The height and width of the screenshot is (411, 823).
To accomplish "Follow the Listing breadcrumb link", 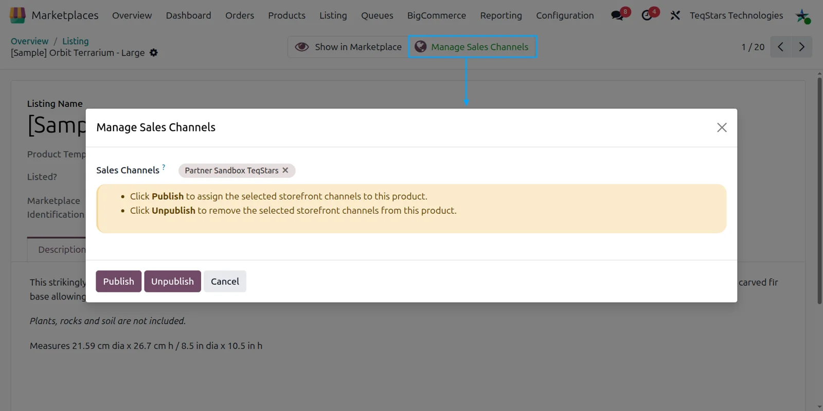I will coord(76,41).
